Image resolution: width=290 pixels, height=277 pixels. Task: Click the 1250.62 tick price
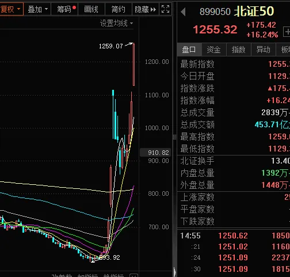pyautogui.click(x=233, y=236)
